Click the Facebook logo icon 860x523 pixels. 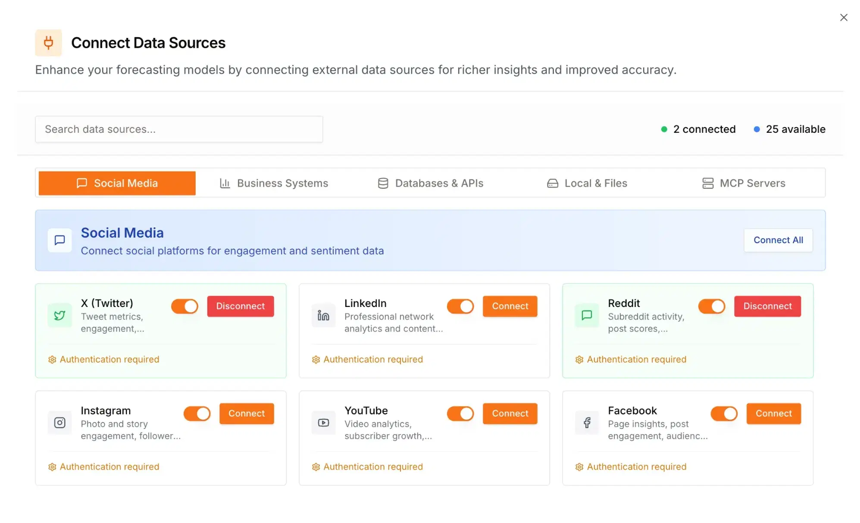pyautogui.click(x=587, y=423)
